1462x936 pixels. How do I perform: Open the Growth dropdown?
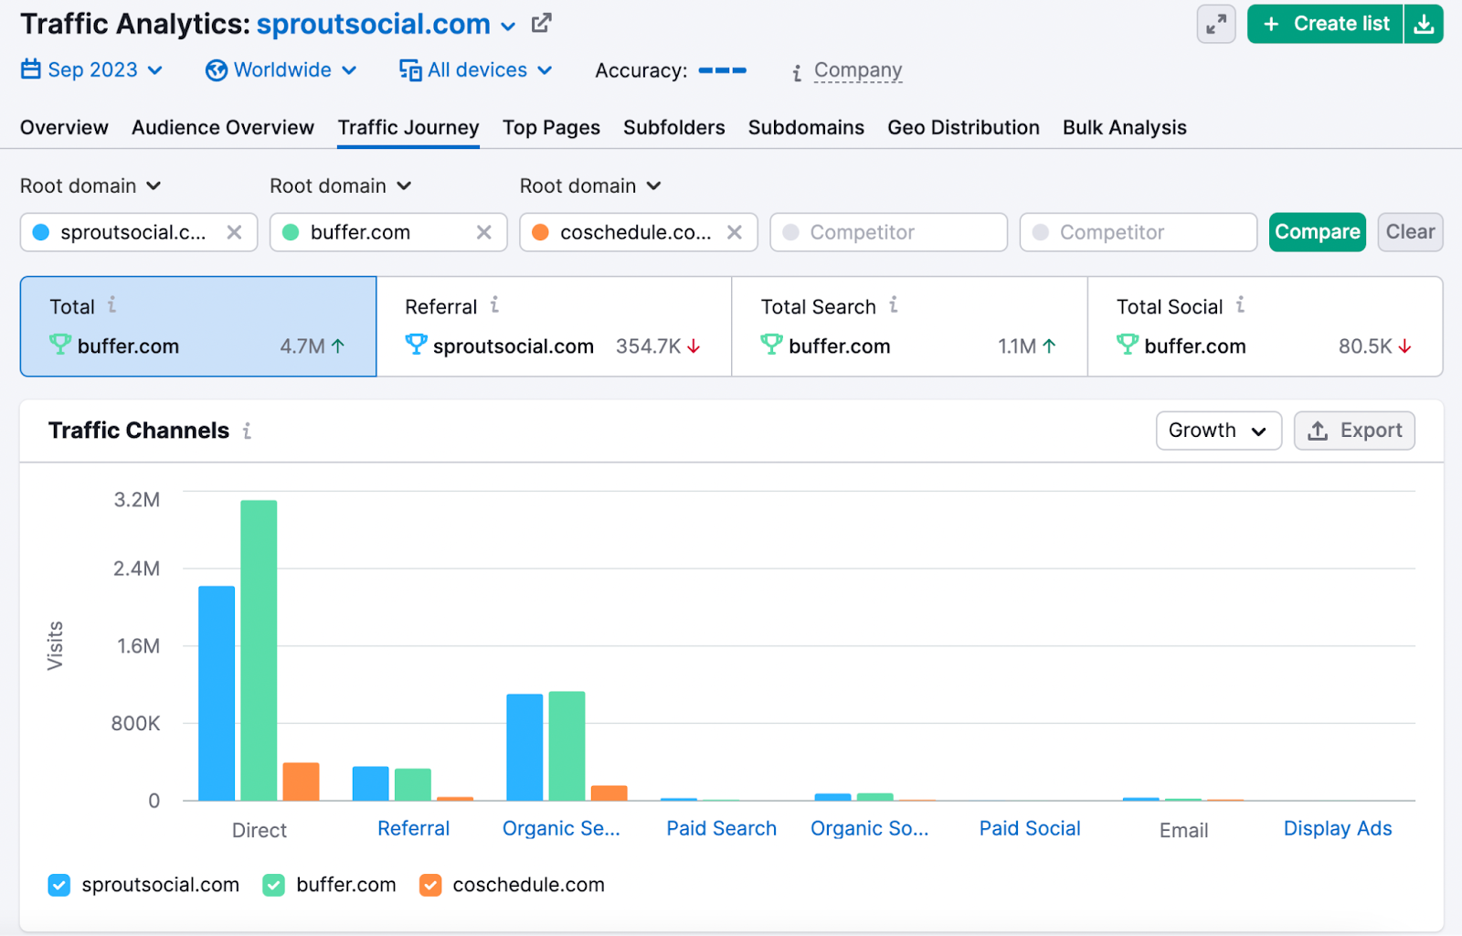pos(1218,430)
